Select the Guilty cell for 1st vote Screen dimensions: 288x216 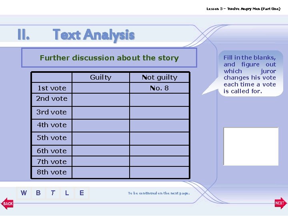(101, 88)
